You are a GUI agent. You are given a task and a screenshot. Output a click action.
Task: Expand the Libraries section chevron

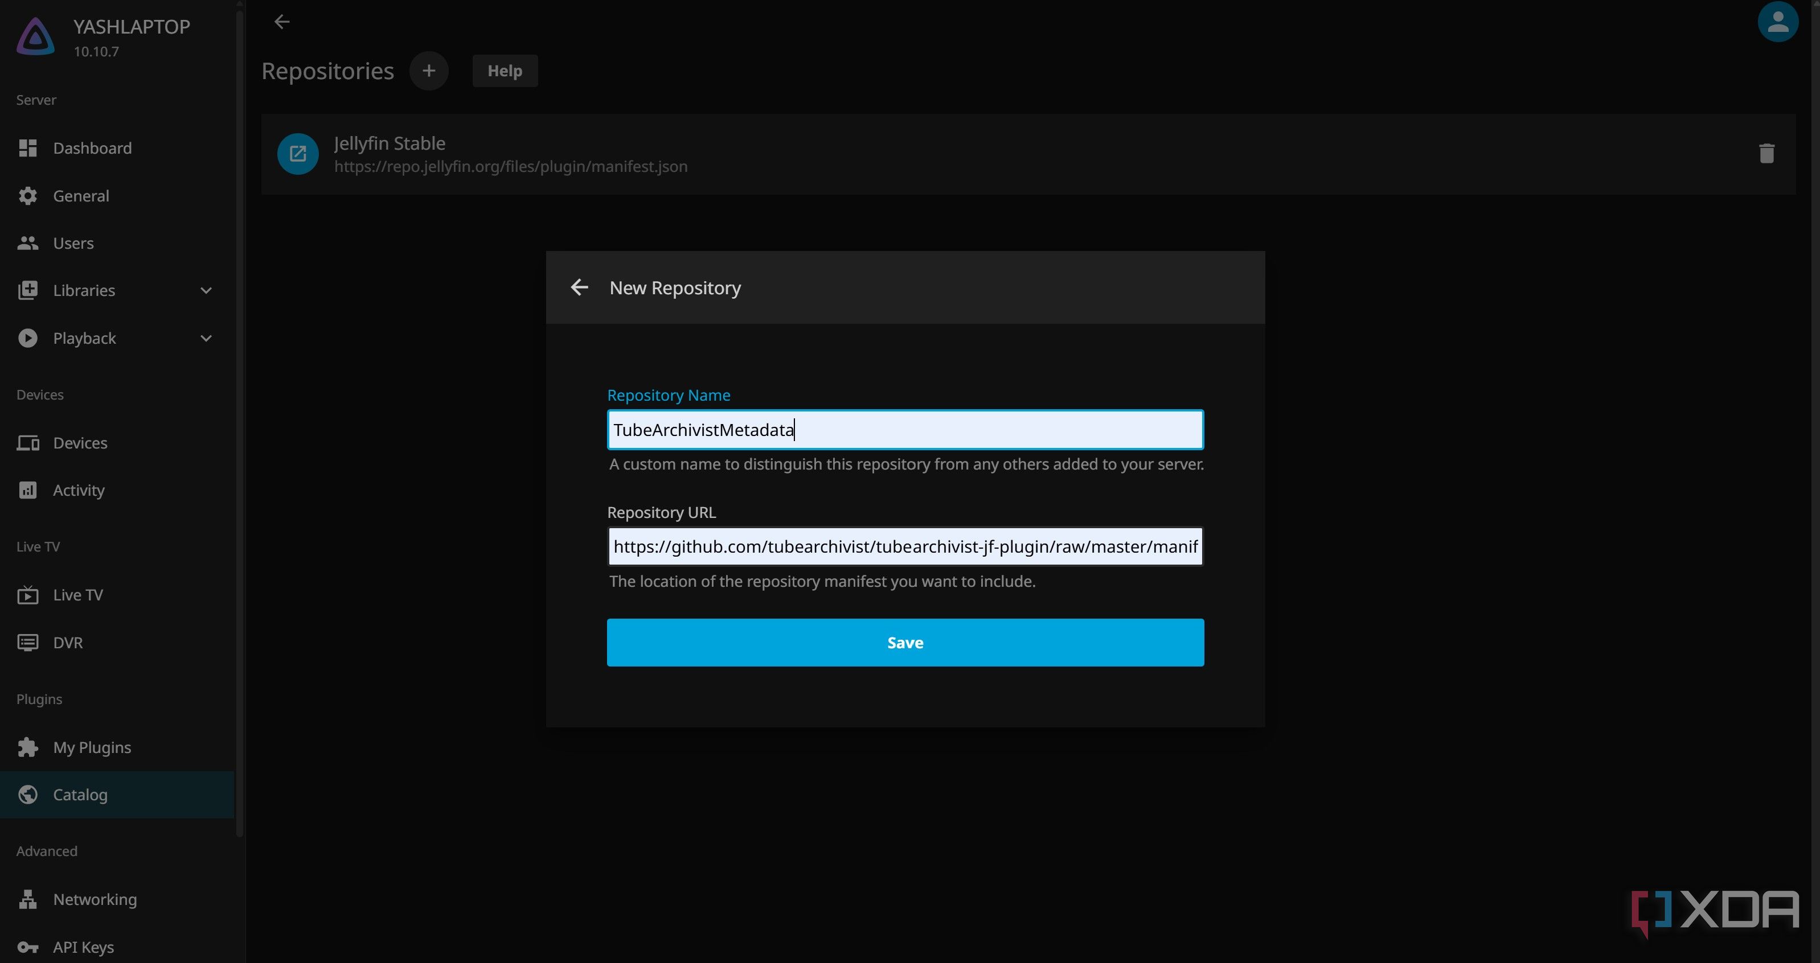coord(206,290)
